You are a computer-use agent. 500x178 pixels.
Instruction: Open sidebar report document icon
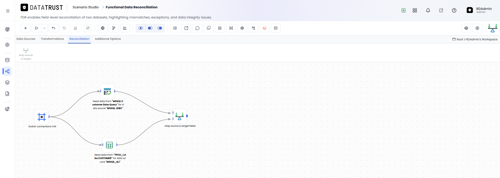[7, 94]
